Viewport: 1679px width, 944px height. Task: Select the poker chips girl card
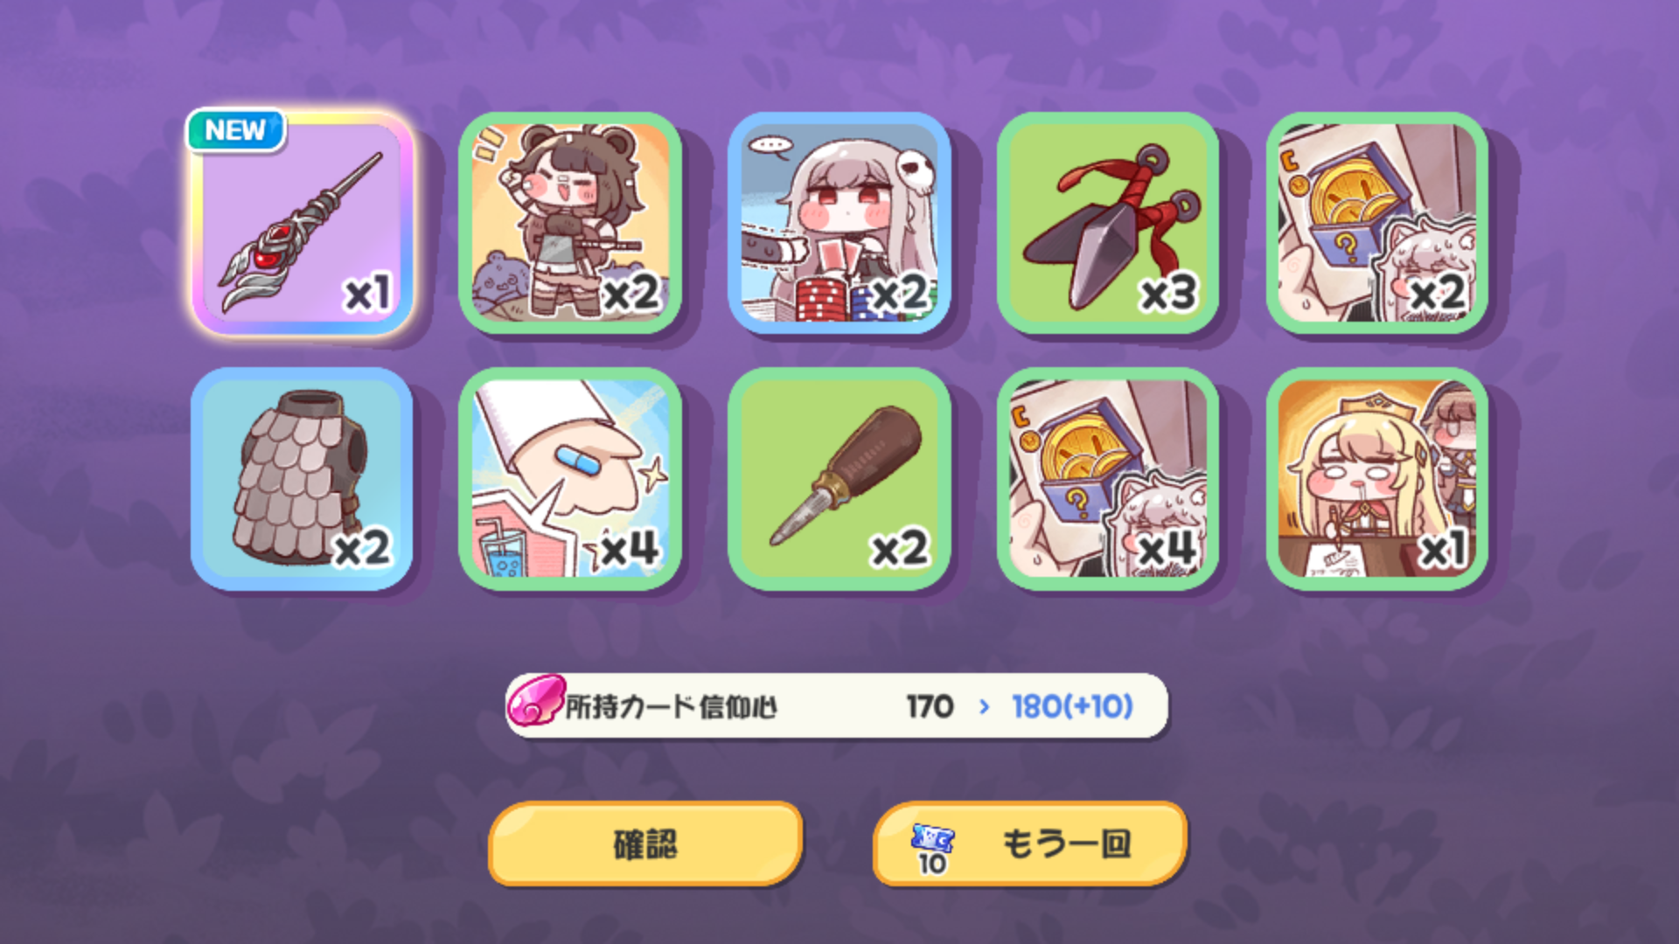pos(839,223)
